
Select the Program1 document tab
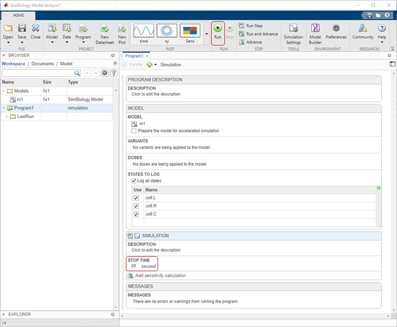(x=134, y=56)
